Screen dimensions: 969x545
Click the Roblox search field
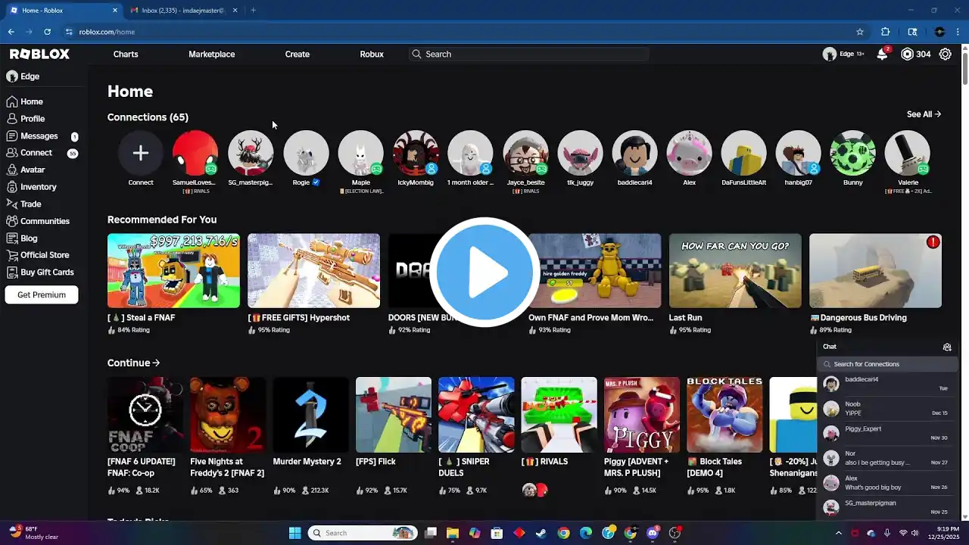click(530, 54)
